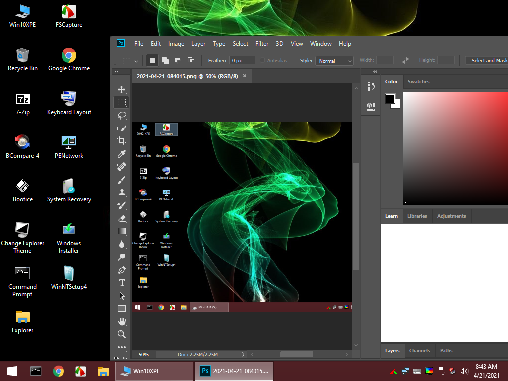Choose New Selection mode
Screen dimensions: 508x381
pyautogui.click(x=152, y=60)
